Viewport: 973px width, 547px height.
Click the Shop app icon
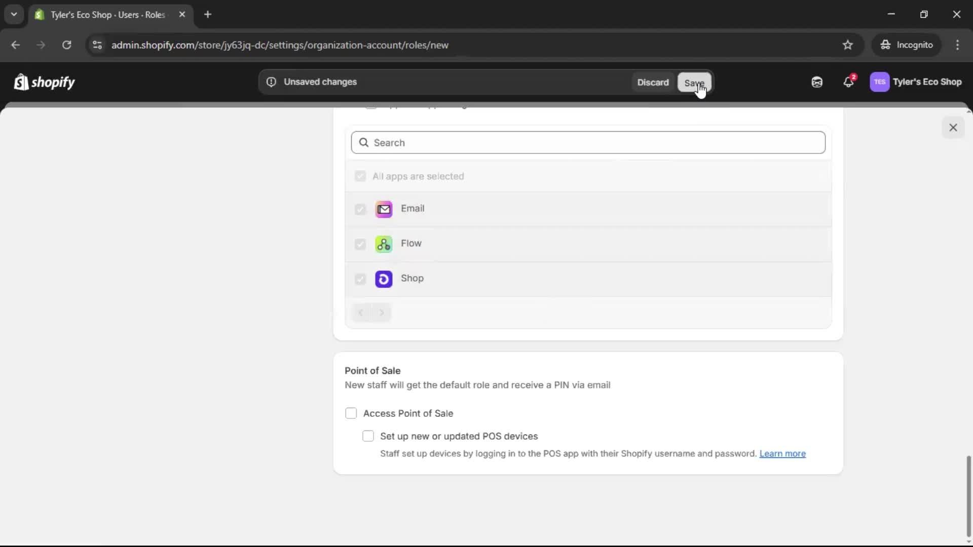384,279
